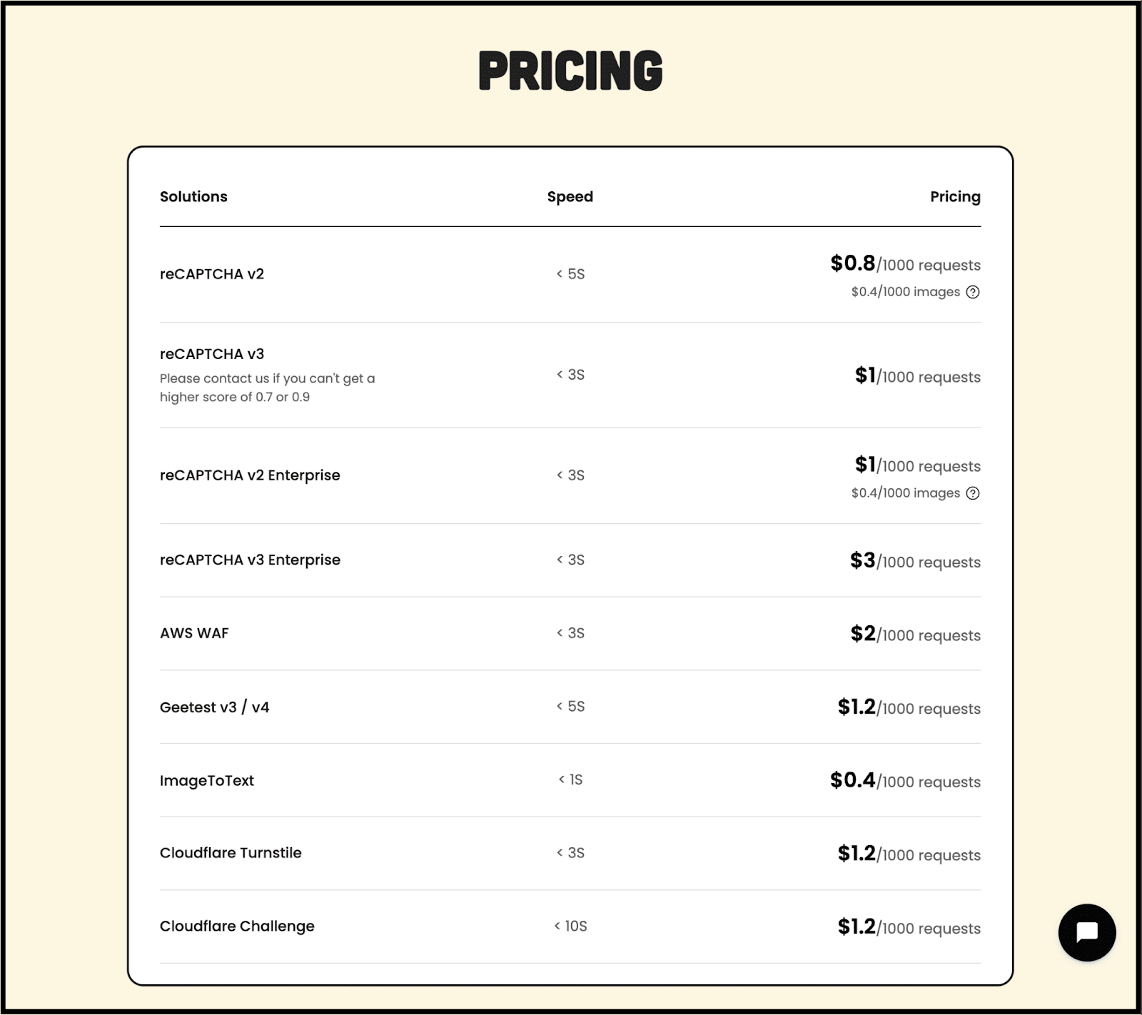Click the Pricing column header
Image resolution: width=1142 pixels, height=1015 pixels.
(955, 196)
